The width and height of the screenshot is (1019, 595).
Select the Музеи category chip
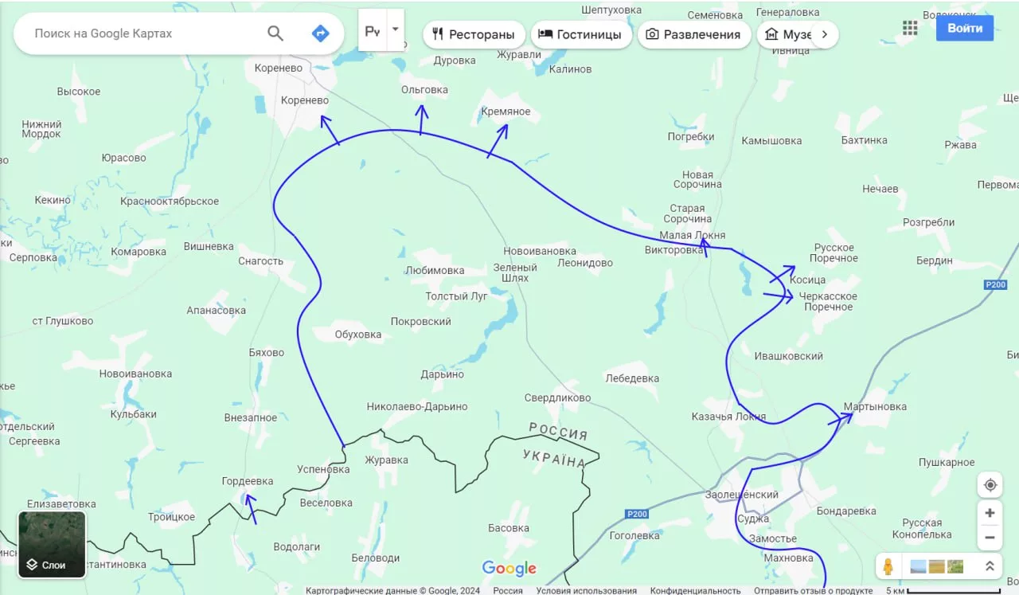[787, 34]
